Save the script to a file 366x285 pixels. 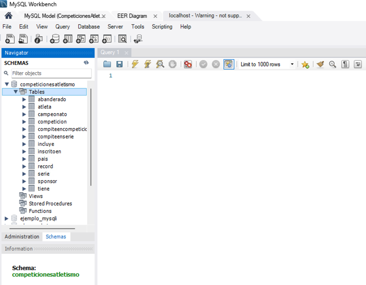click(x=120, y=64)
